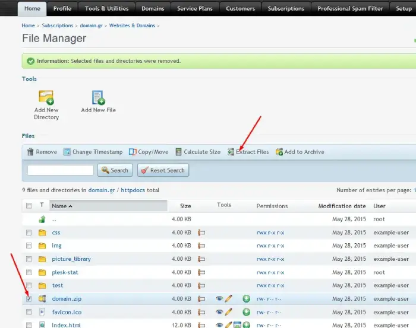Open the test folder link
This screenshot has height=328, width=416.
[x=58, y=285]
